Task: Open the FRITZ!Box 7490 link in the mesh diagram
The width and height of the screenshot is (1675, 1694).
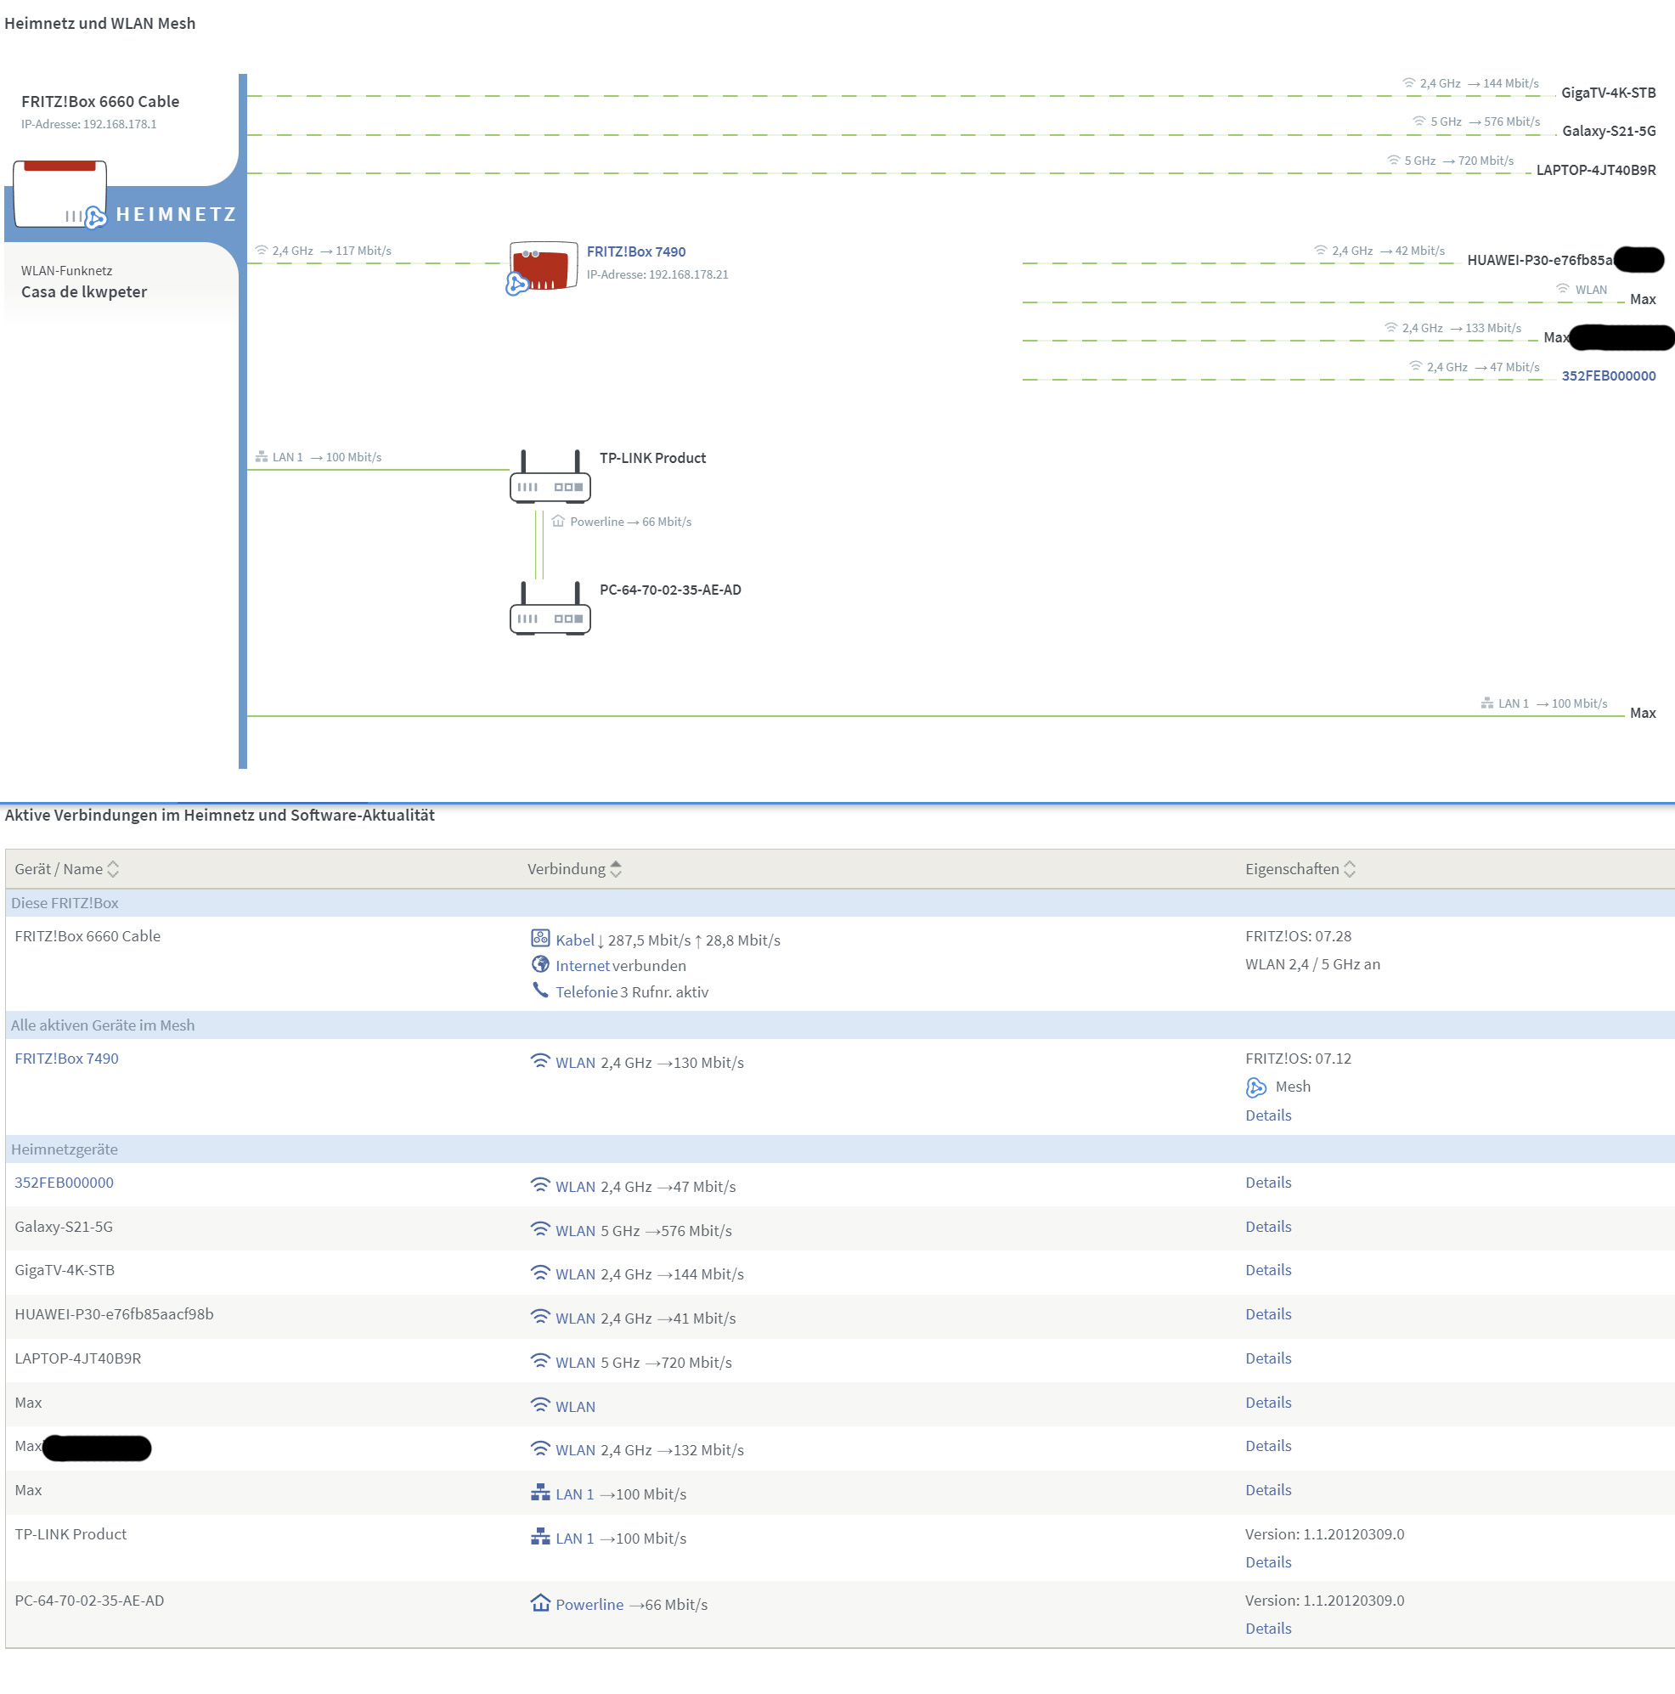Action: 636,251
